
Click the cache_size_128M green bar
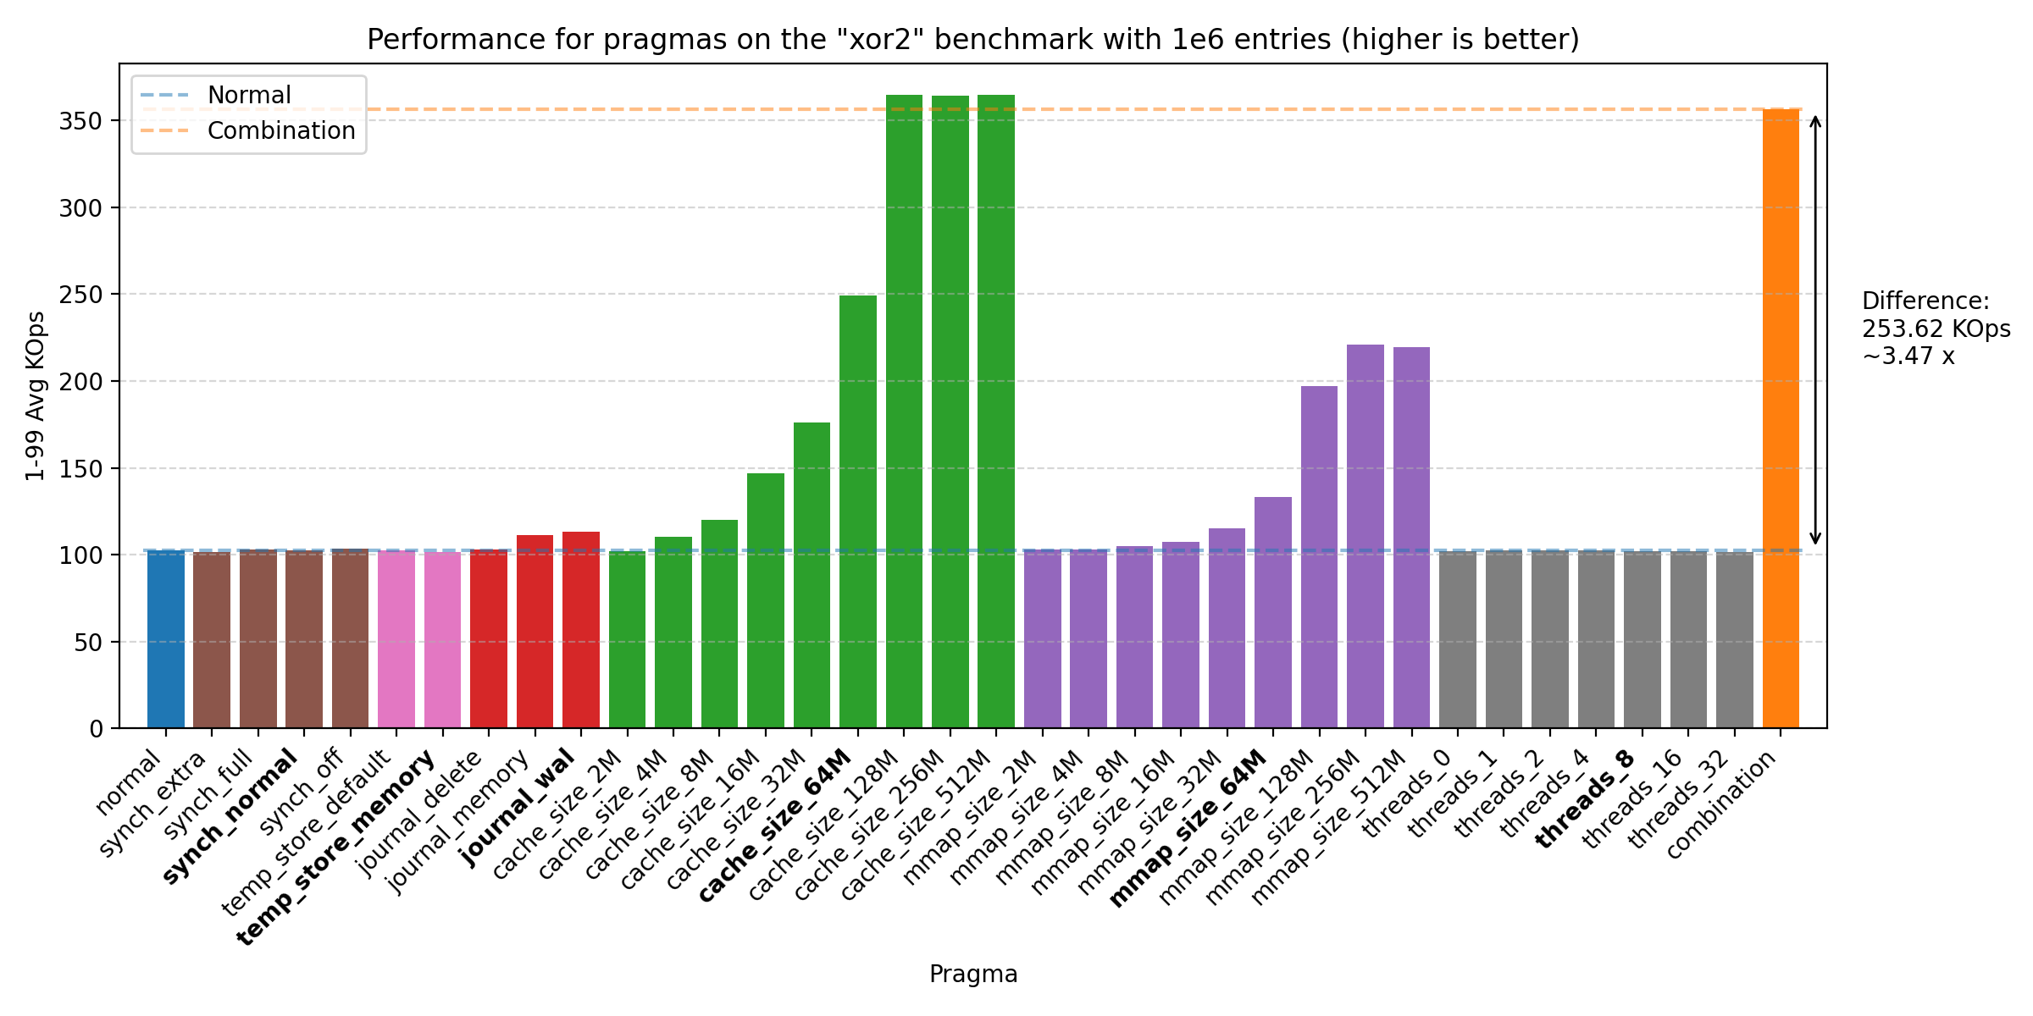904,411
